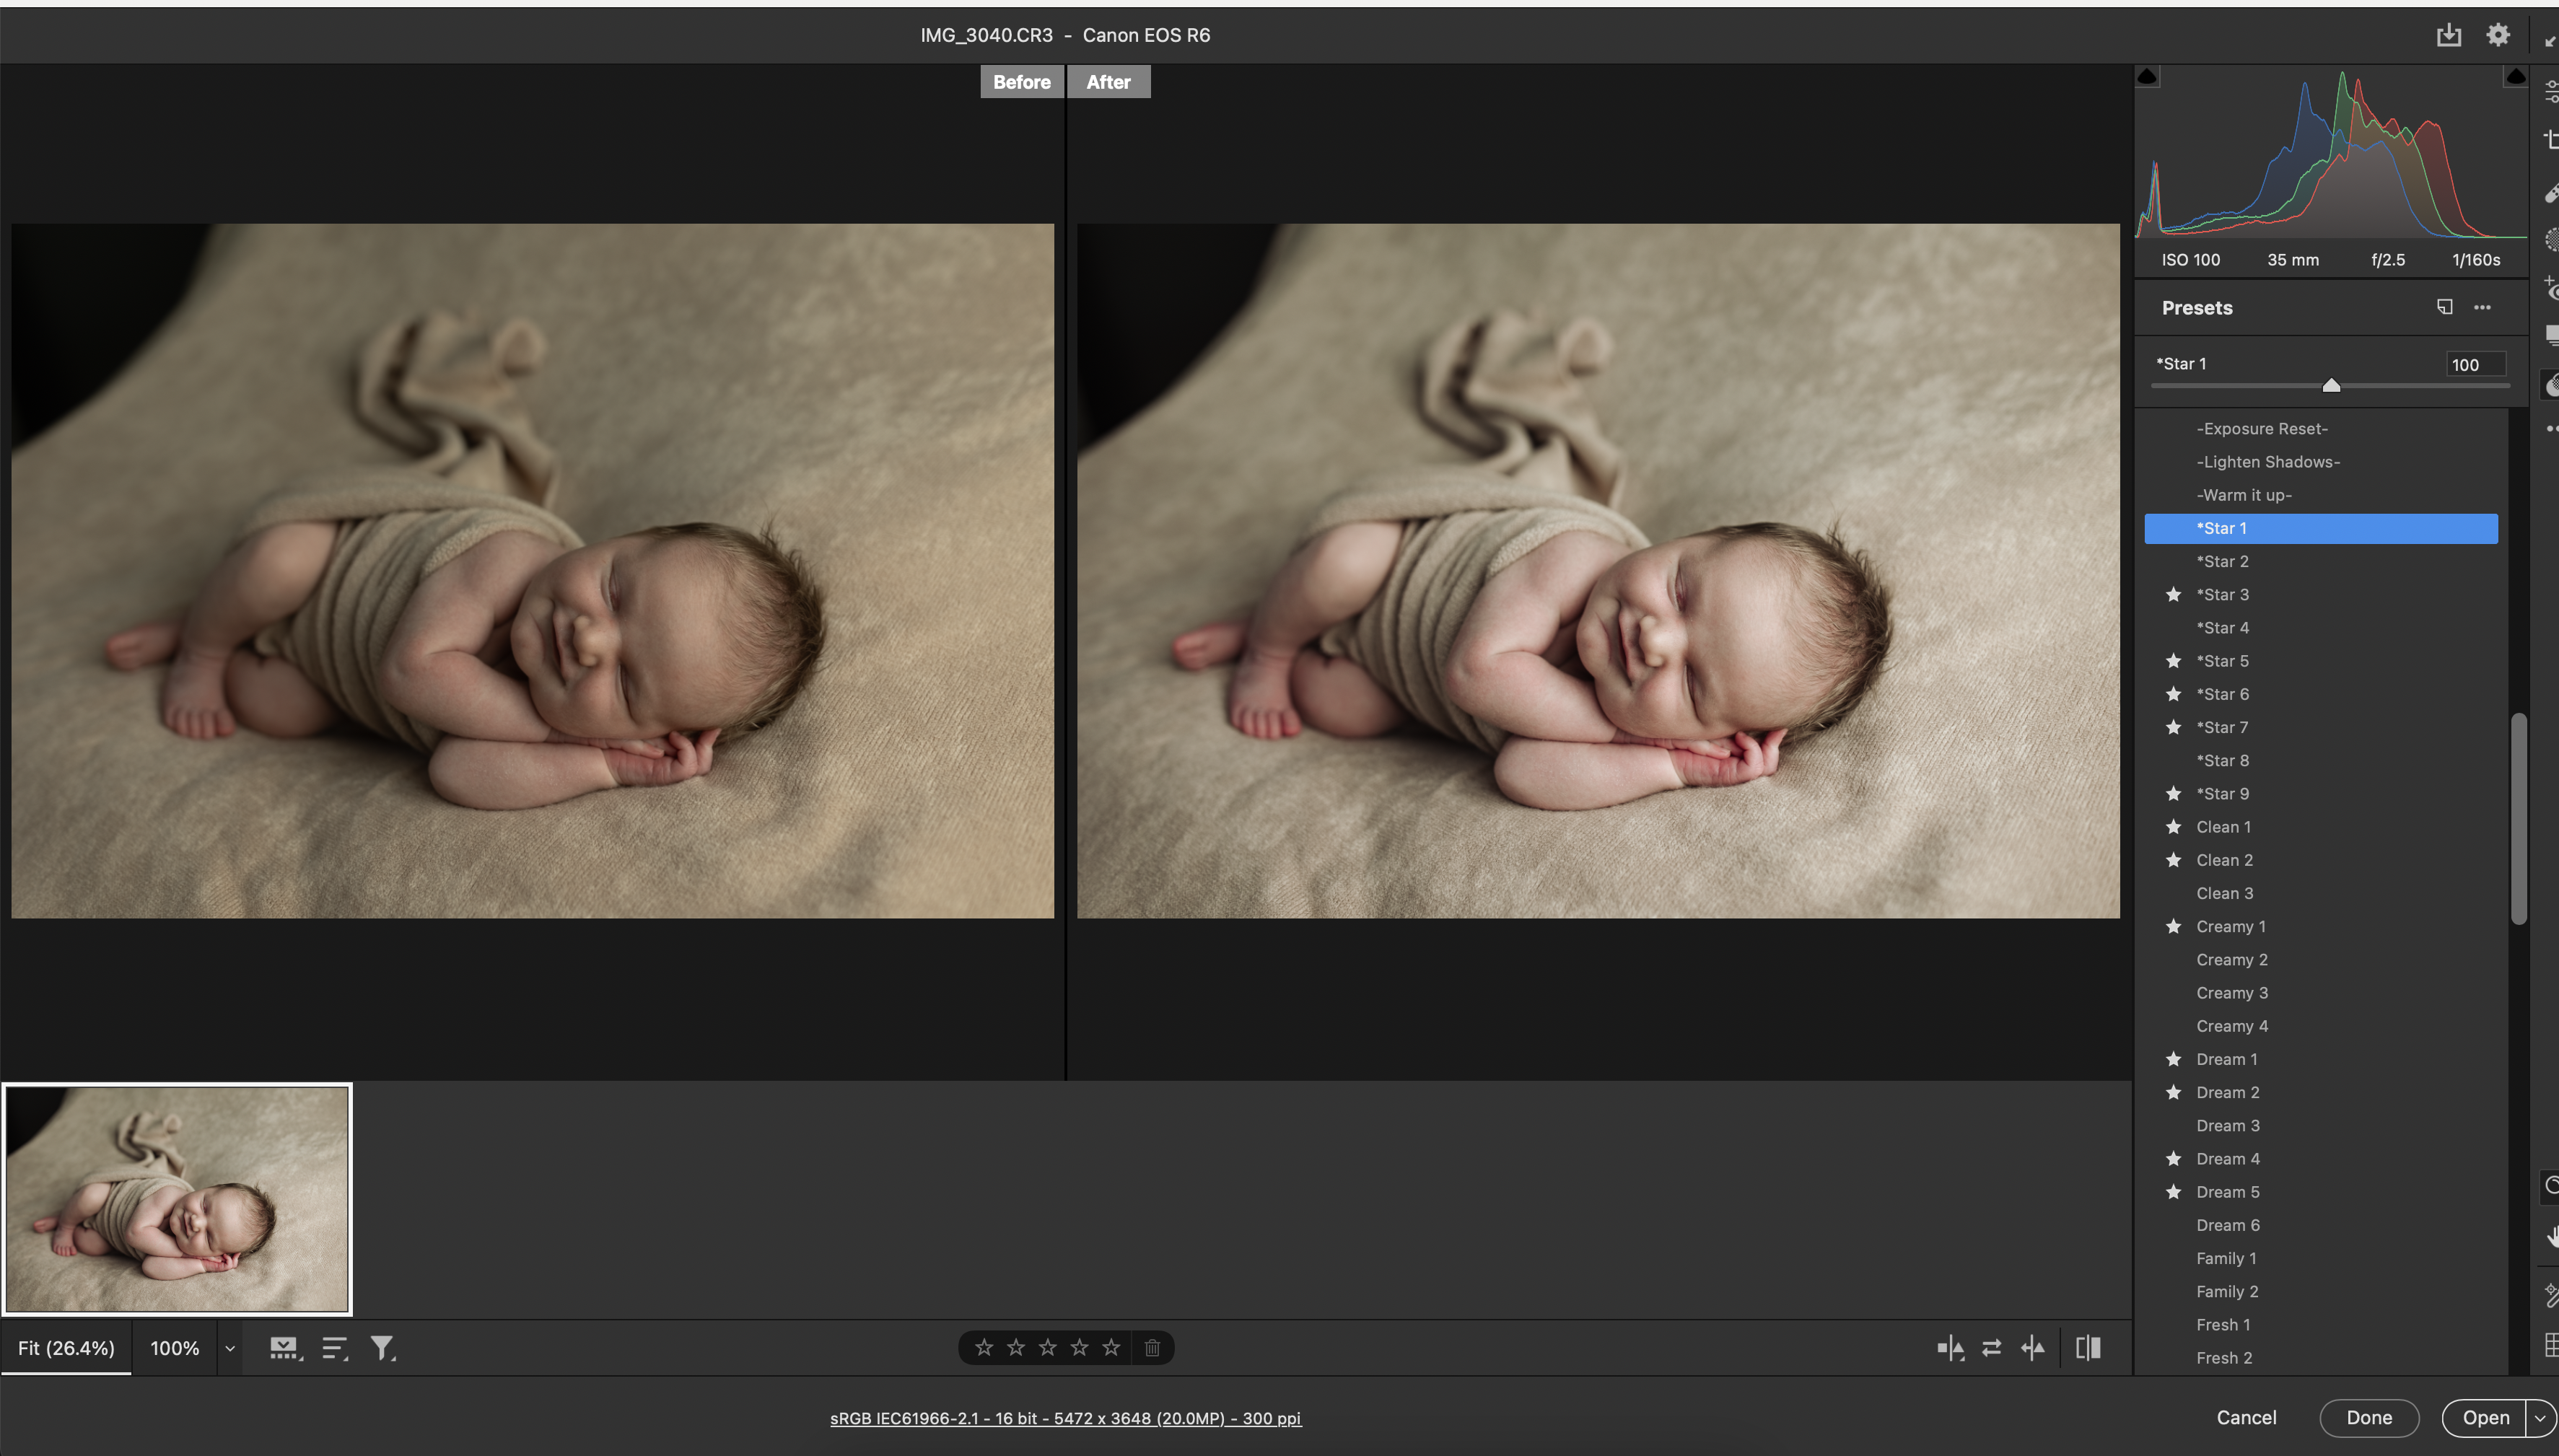Click the filmstrip sort order icon
The image size is (2559, 1456).
click(x=334, y=1348)
